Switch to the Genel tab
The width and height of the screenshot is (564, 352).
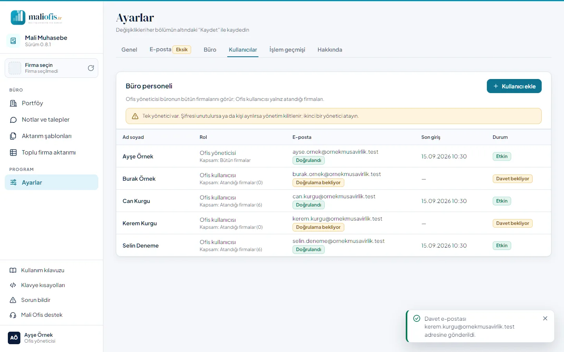[x=129, y=50]
